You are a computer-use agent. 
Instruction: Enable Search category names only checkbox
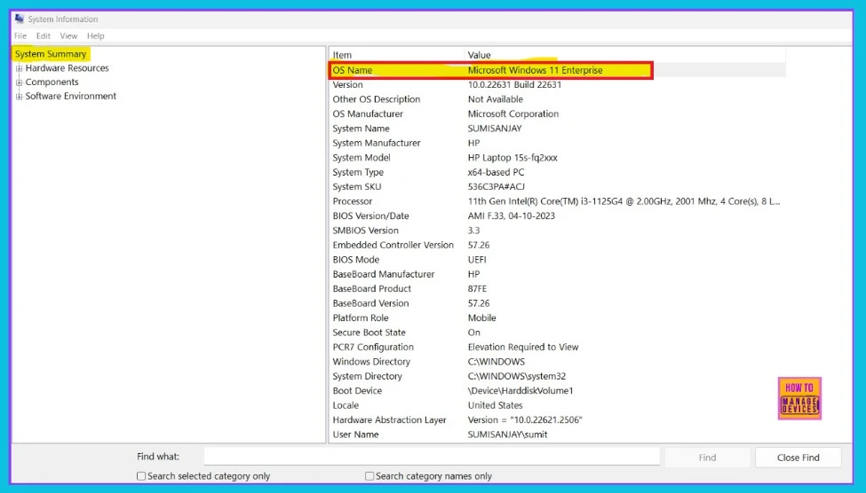(369, 476)
